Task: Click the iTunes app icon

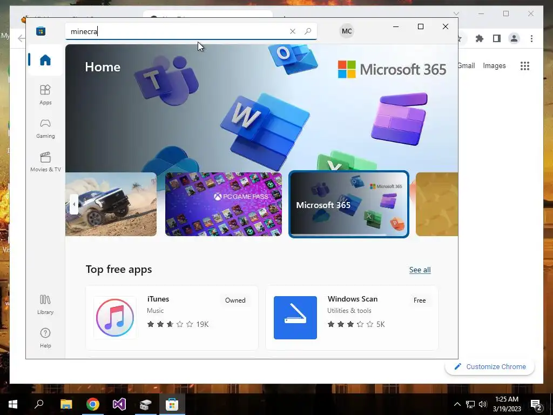Action: coord(115,318)
